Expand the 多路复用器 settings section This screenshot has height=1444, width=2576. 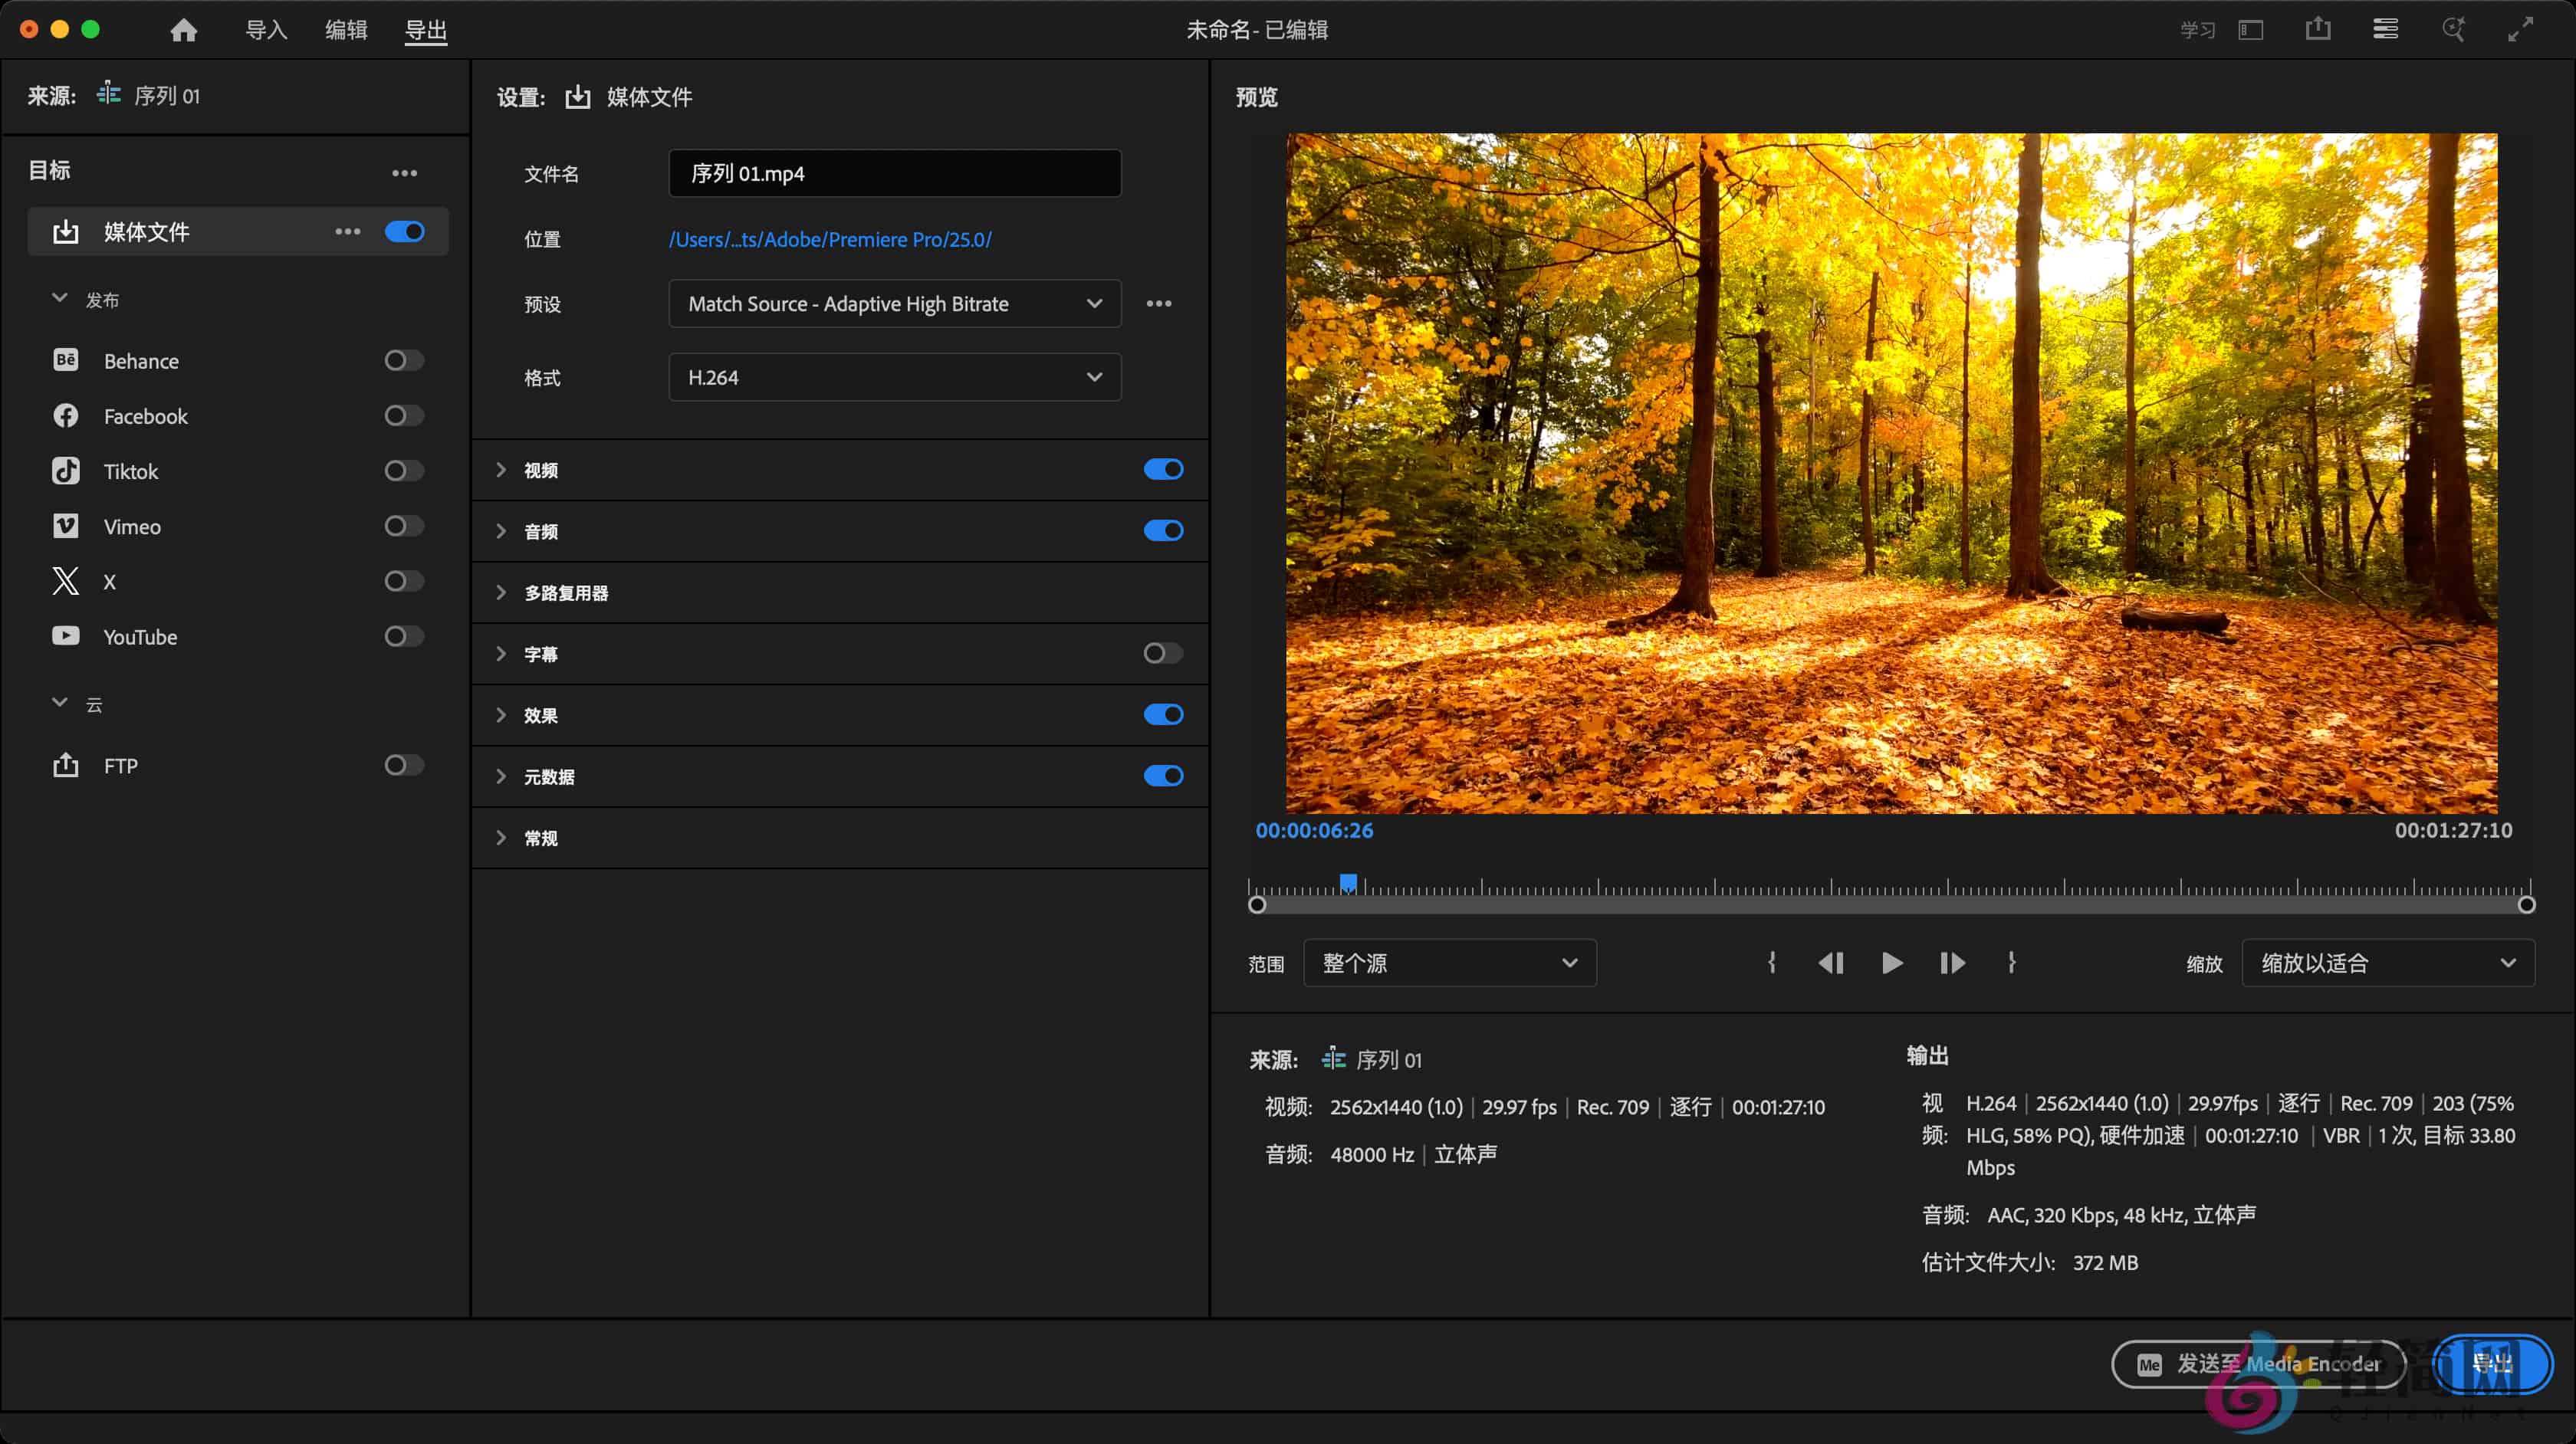(x=502, y=592)
